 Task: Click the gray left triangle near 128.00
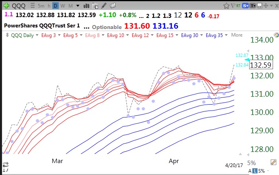(248, 155)
